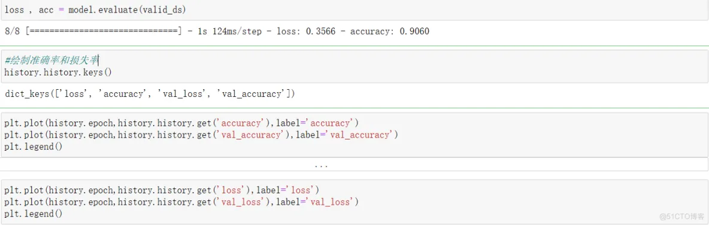Click the dict_keys output line
The width and height of the screenshot is (709, 225).
[150, 94]
